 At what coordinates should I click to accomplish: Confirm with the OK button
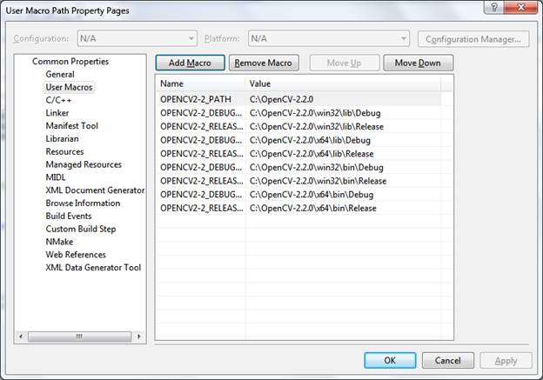pyautogui.click(x=390, y=360)
